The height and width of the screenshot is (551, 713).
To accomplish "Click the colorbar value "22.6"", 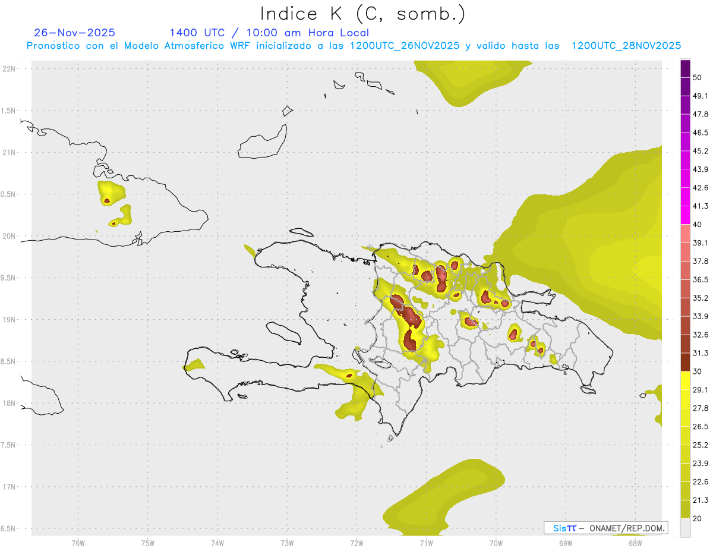I will (701, 482).
